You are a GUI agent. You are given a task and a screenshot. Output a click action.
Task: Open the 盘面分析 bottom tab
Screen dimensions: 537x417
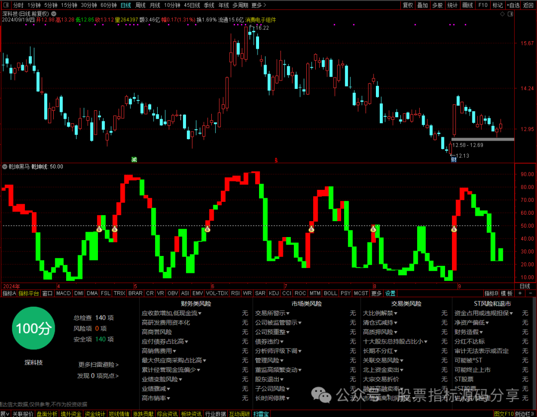(47, 414)
